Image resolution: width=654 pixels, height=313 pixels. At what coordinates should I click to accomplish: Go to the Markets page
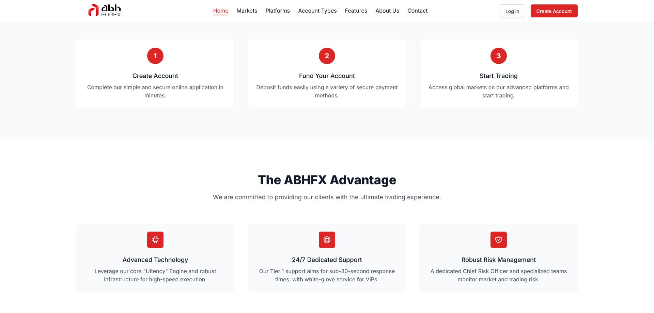[x=247, y=11]
